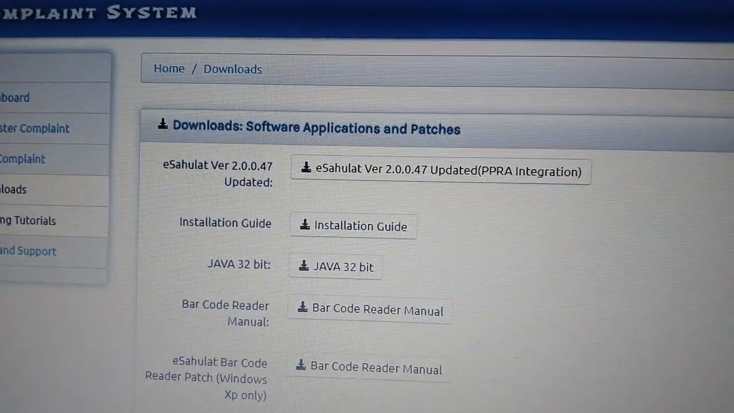
Task: Click the 'Bar Code Reader Manual:' row label
Action: (x=225, y=313)
